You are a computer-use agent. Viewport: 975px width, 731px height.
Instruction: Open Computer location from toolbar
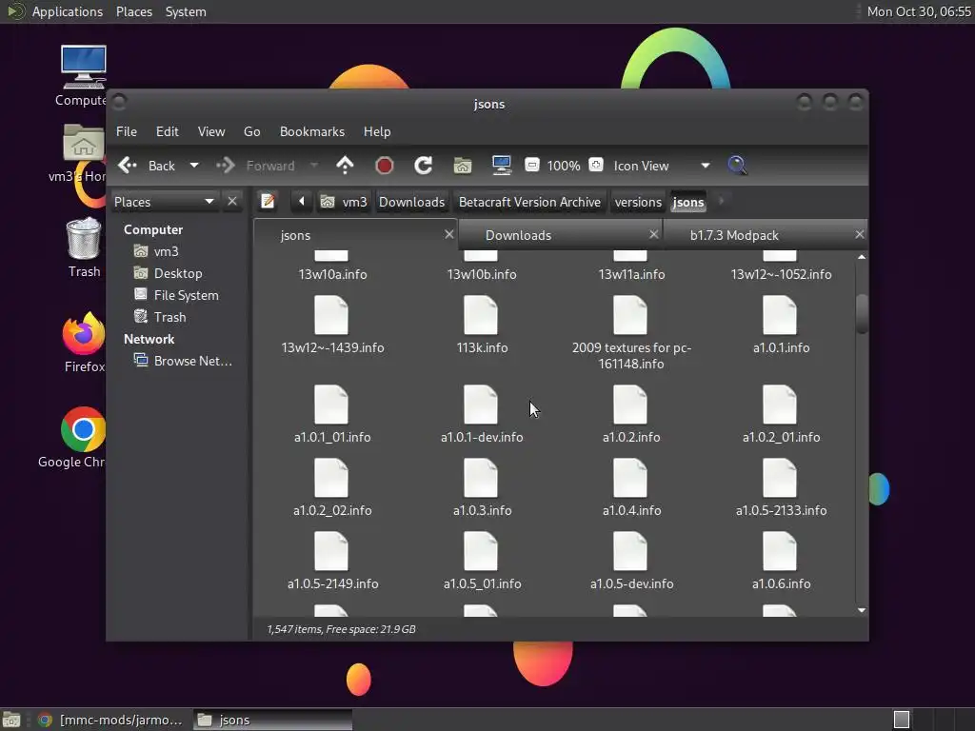pyautogui.click(x=501, y=166)
